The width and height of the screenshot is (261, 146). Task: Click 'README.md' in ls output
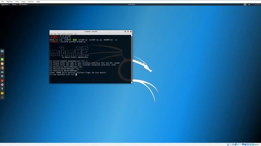coord(108,40)
